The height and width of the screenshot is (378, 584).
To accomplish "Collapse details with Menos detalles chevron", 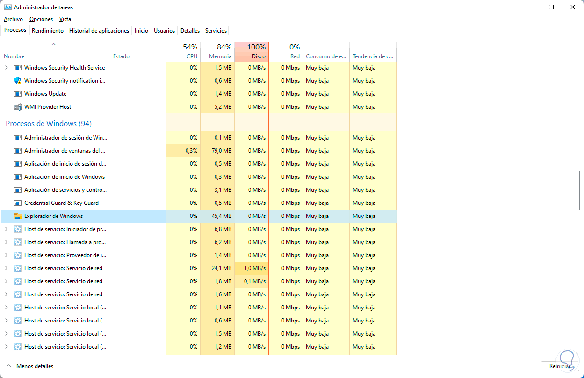I will pos(9,366).
